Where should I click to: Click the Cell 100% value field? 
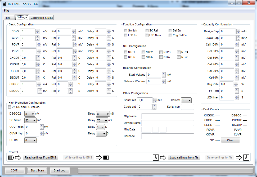point(227,44)
